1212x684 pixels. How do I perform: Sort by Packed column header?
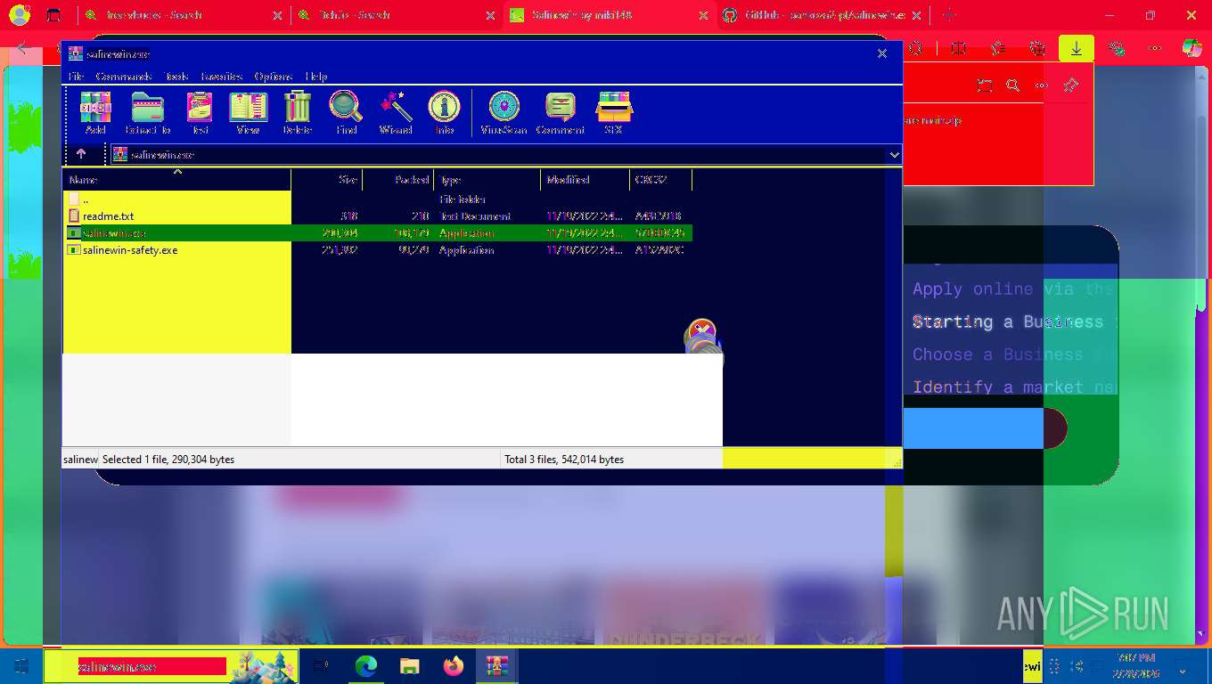pos(398,180)
